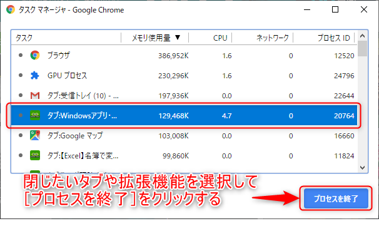Click process ID 16660
The height and width of the screenshot is (226, 379).
coord(344,136)
